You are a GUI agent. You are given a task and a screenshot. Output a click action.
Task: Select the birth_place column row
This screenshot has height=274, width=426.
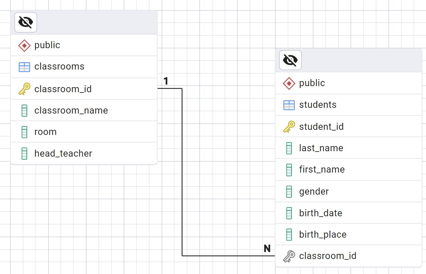pos(322,234)
